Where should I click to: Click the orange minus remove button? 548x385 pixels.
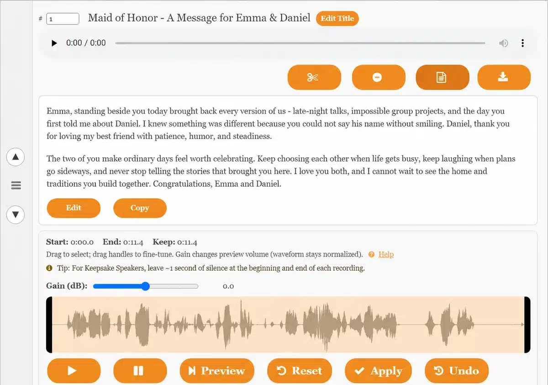tap(379, 77)
